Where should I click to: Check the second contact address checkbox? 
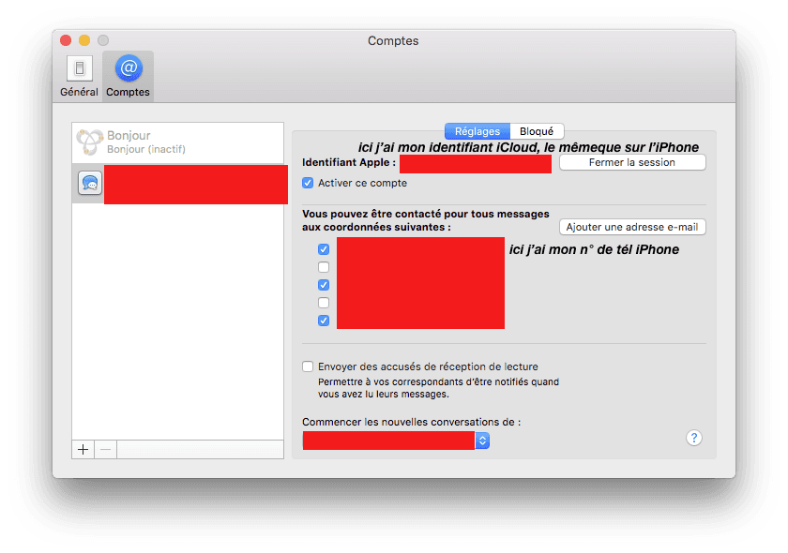point(324,267)
